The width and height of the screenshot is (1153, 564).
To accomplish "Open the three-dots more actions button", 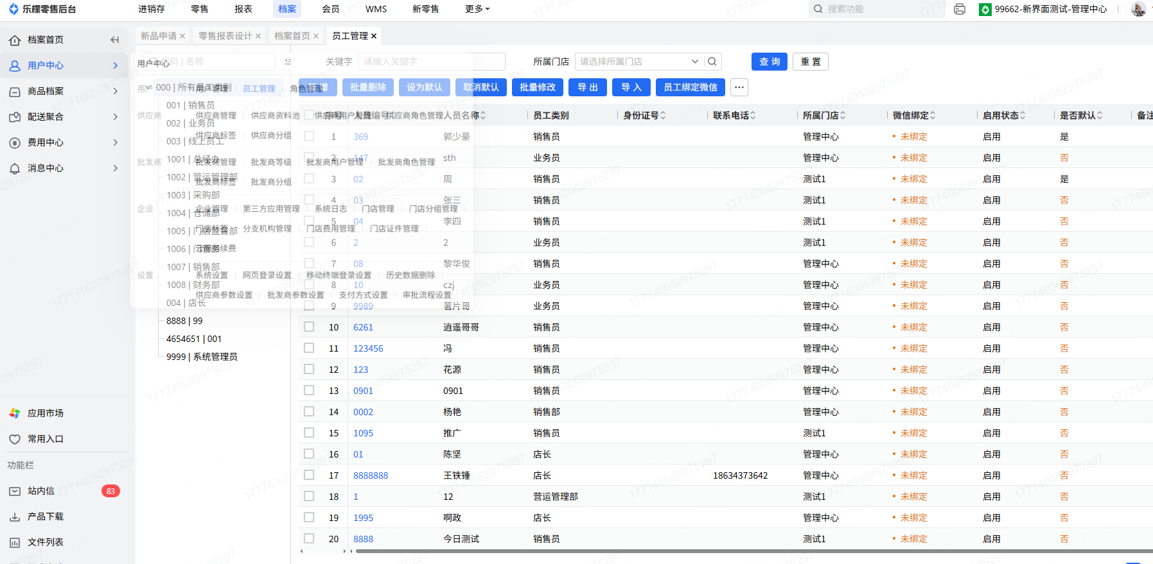I will click(x=739, y=87).
